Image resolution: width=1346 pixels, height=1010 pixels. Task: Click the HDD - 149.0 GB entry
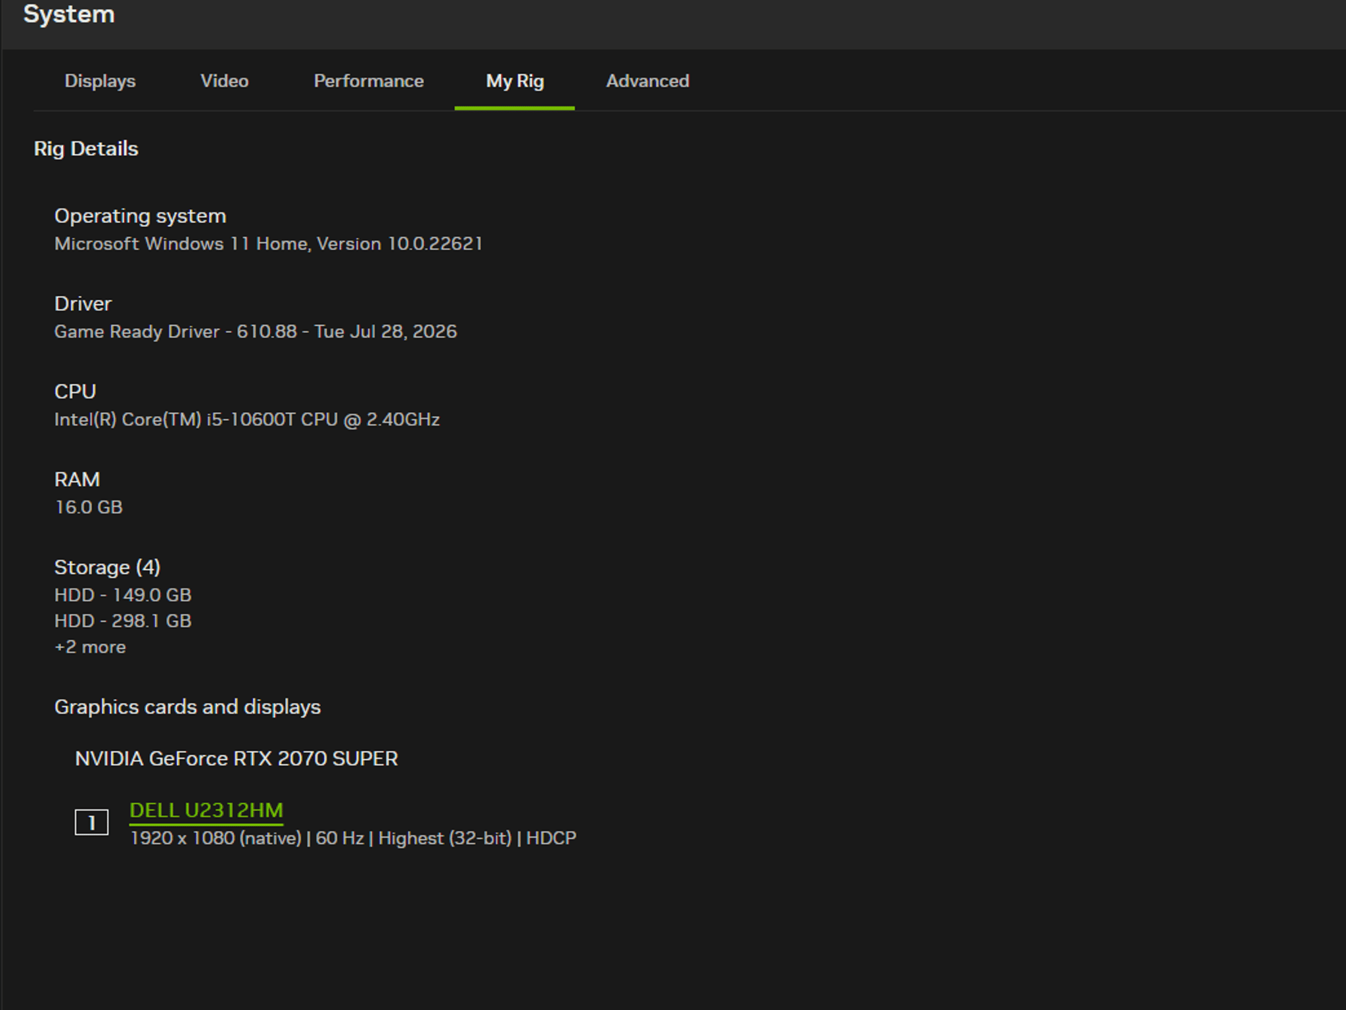tap(123, 595)
